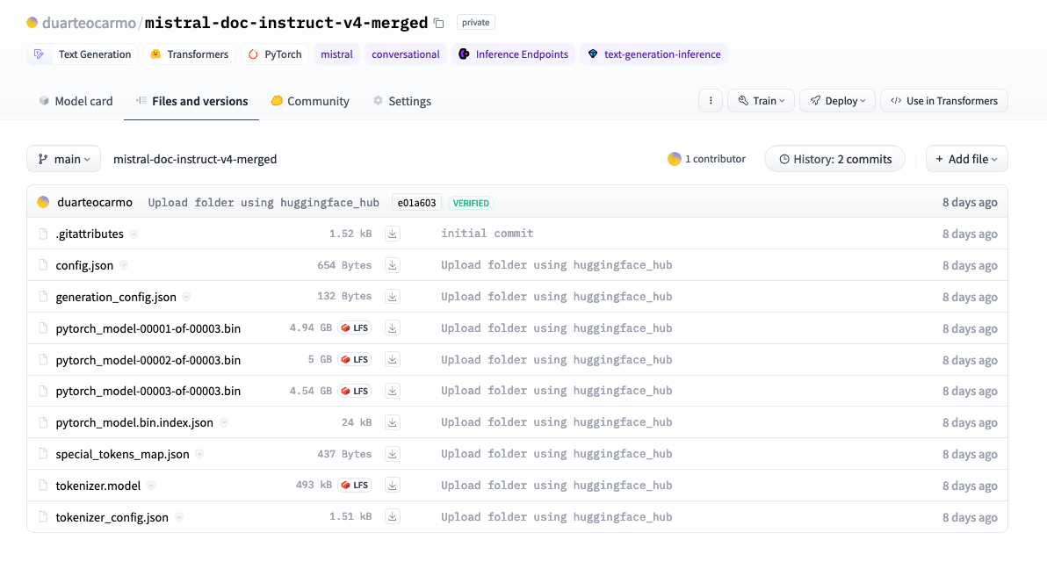Click the Inference Endpoints tag
This screenshot has width=1047, height=576.
(x=513, y=54)
